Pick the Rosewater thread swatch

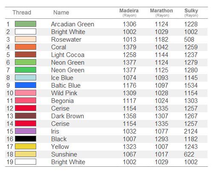[x=26, y=39]
